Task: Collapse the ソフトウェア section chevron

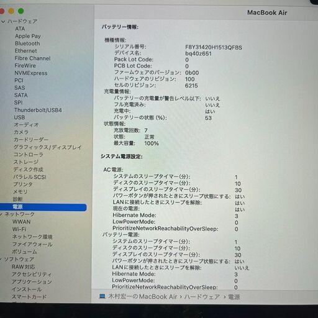Action: [1, 259]
